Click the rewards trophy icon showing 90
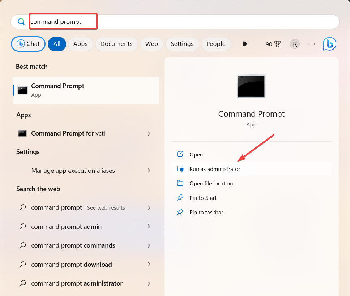Screen dimensions: 350x296 278,44
